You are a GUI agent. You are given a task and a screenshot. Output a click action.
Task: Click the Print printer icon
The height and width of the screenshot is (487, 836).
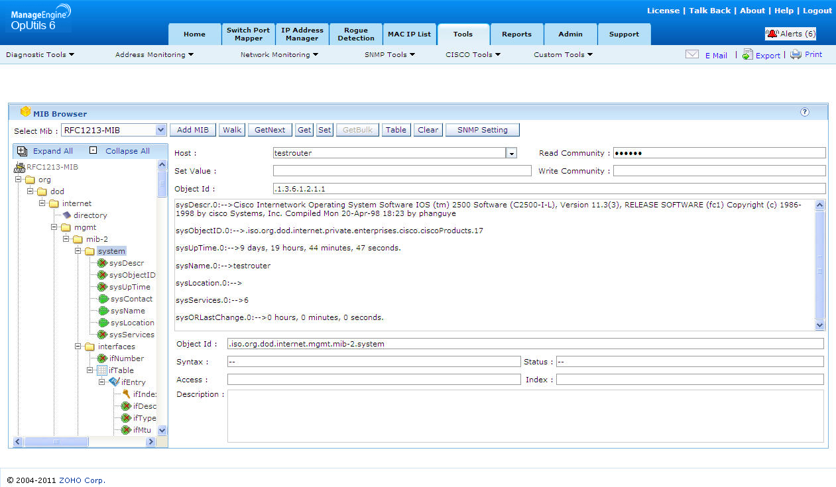tap(796, 55)
